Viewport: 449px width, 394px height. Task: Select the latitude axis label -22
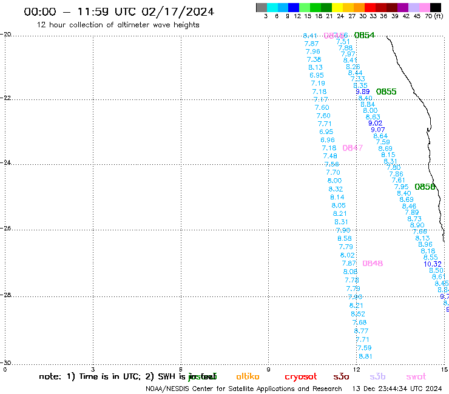5,98
